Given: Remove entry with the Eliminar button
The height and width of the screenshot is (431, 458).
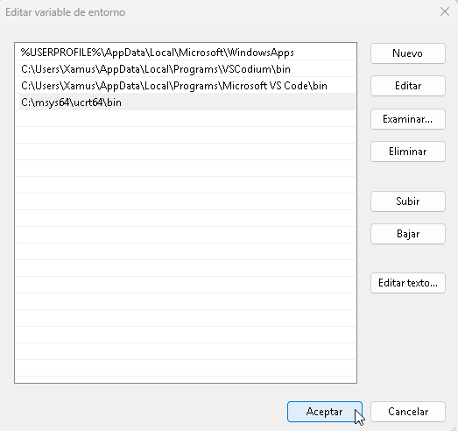Looking at the screenshot, I should coord(408,152).
